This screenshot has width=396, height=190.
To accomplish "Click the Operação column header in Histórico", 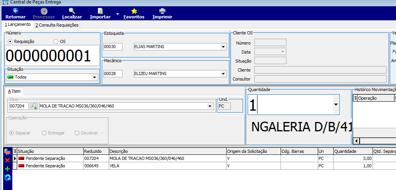I will 375,98.
